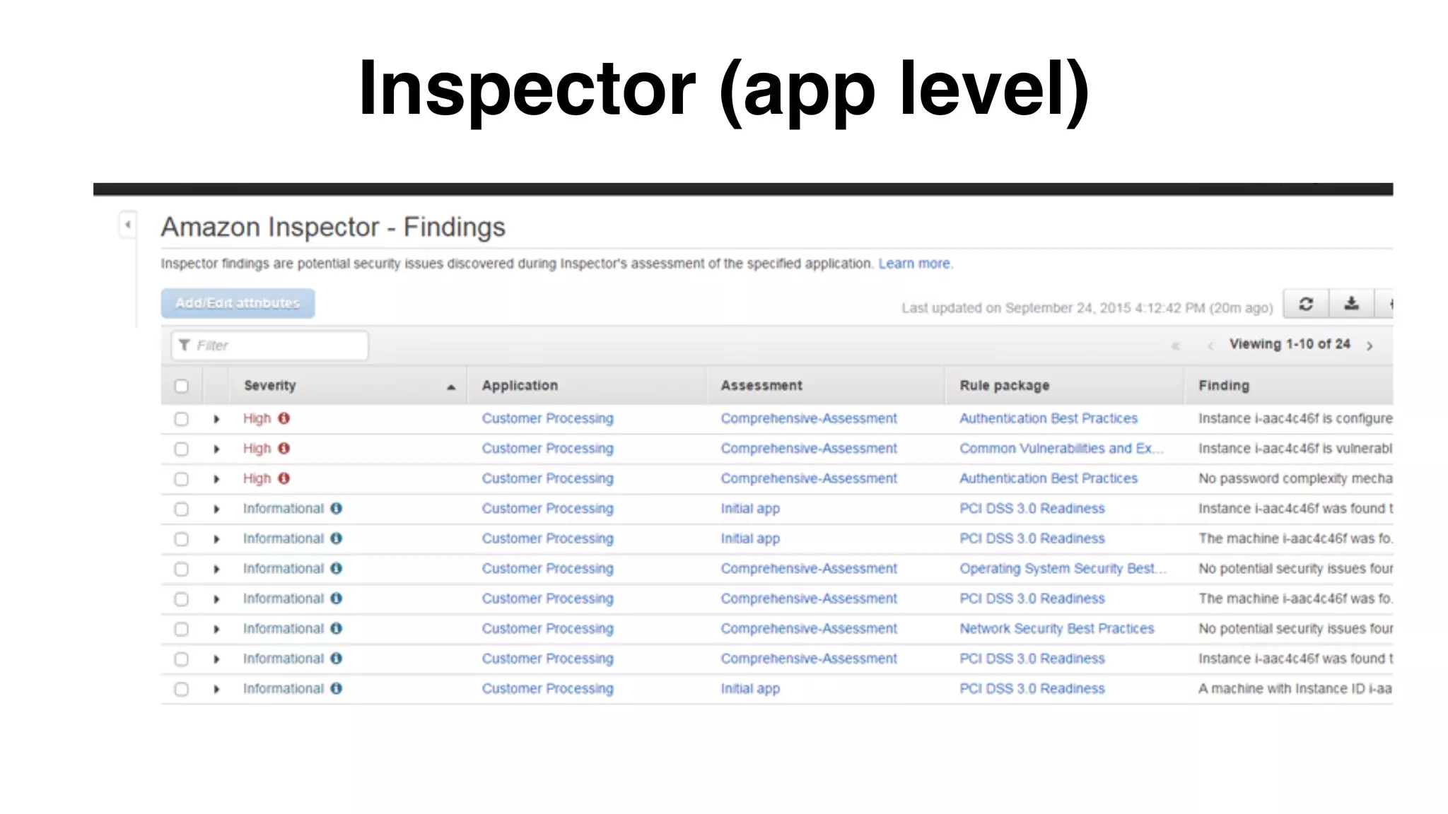This screenshot has width=1448, height=814.
Task: Click the Amazon Inspector - Findings heading
Action: point(333,227)
